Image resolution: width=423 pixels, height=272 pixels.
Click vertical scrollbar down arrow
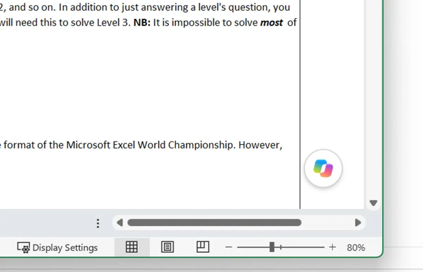(373, 203)
